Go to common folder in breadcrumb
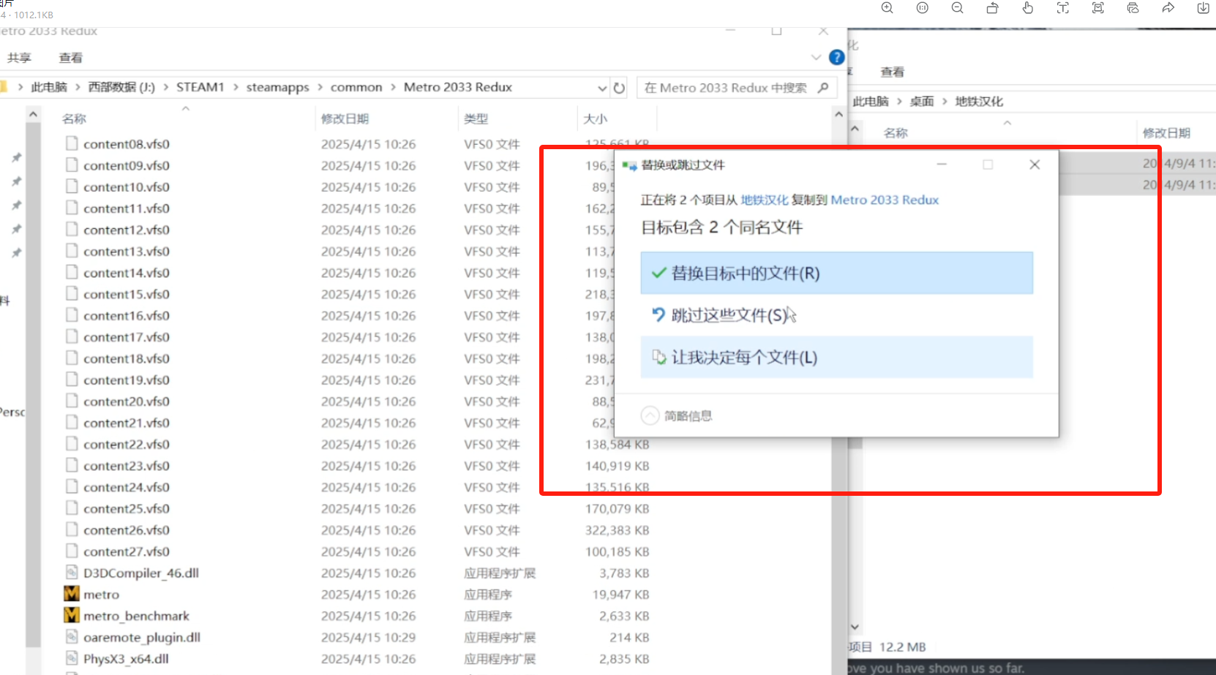Screen dimensions: 1216x675 (x=356, y=87)
